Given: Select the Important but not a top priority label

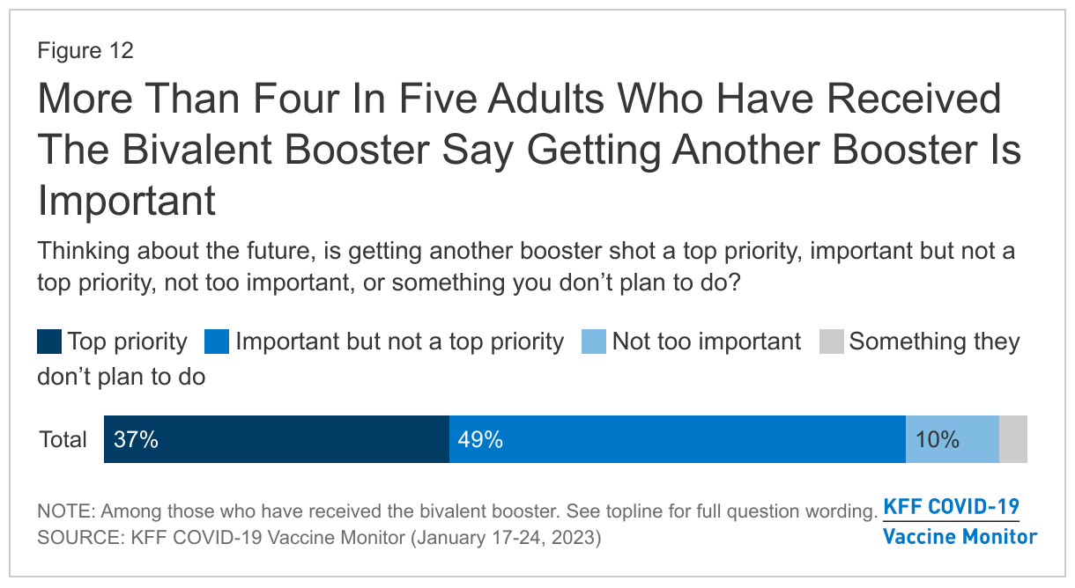Looking at the screenshot, I should 399,342.
